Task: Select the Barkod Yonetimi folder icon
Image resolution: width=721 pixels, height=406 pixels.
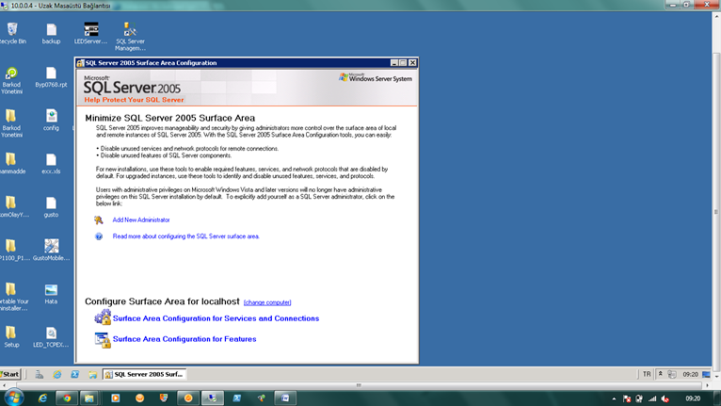Action: 11,116
